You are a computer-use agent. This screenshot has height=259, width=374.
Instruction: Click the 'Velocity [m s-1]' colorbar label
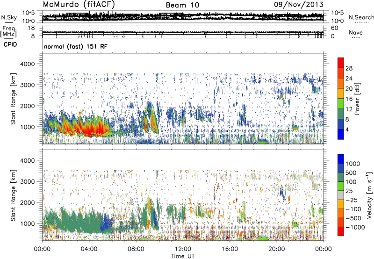click(369, 195)
